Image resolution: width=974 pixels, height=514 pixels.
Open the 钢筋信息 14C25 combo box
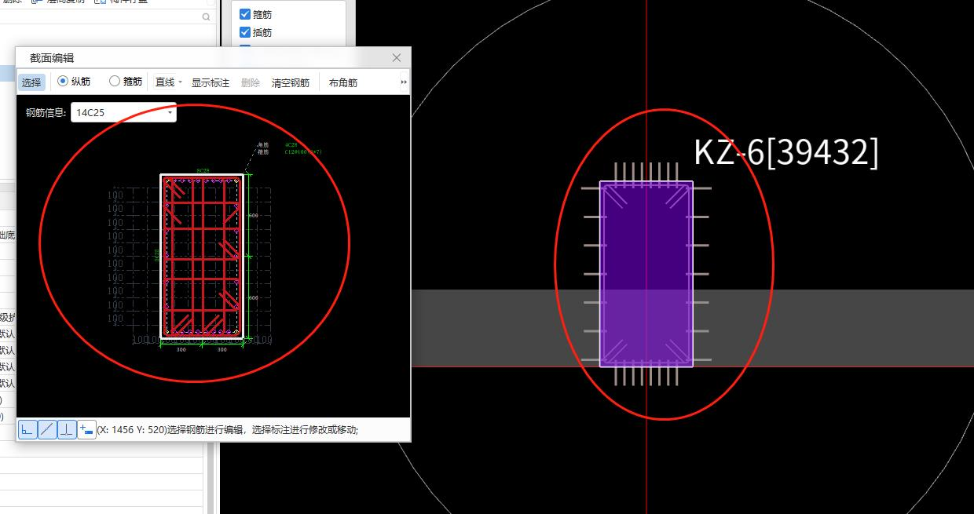124,112
